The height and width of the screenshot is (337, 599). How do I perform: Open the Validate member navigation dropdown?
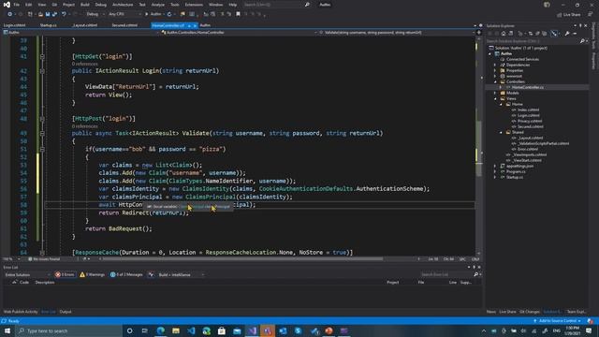click(397, 33)
